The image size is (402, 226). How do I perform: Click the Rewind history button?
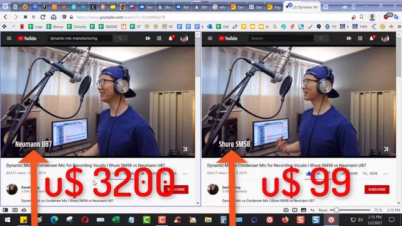click(25, 17)
